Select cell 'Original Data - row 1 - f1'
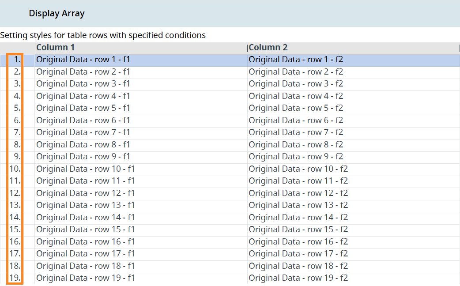460x286 pixels. point(83,60)
